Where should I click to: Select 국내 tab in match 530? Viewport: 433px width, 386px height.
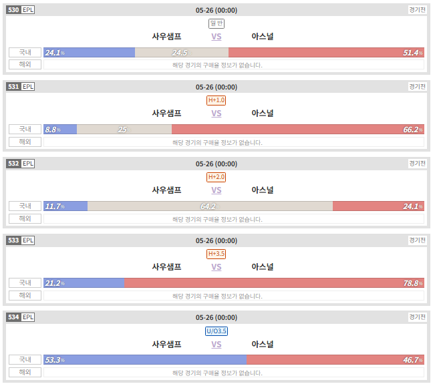[x=25, y=52]
